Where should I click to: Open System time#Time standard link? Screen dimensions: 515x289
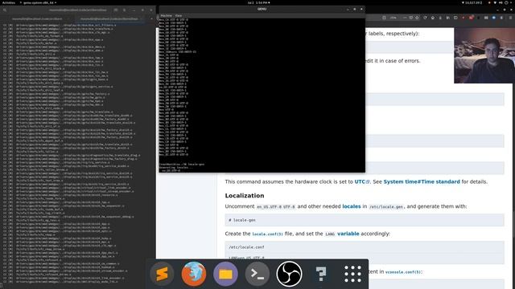pos(422,181)
